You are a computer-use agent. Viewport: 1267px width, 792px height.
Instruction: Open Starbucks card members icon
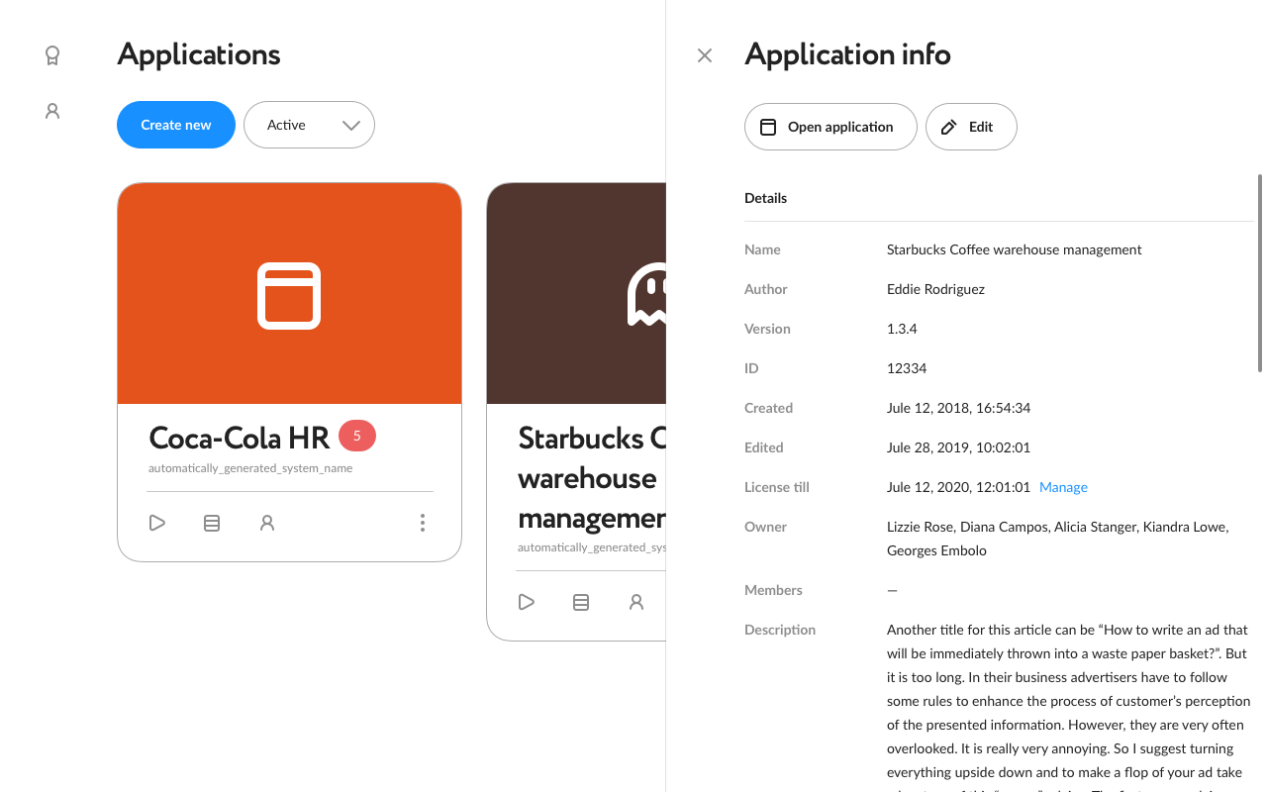[x=636, y=602]
